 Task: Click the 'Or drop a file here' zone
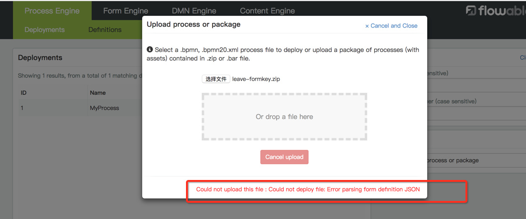click(x=284, y=117)
